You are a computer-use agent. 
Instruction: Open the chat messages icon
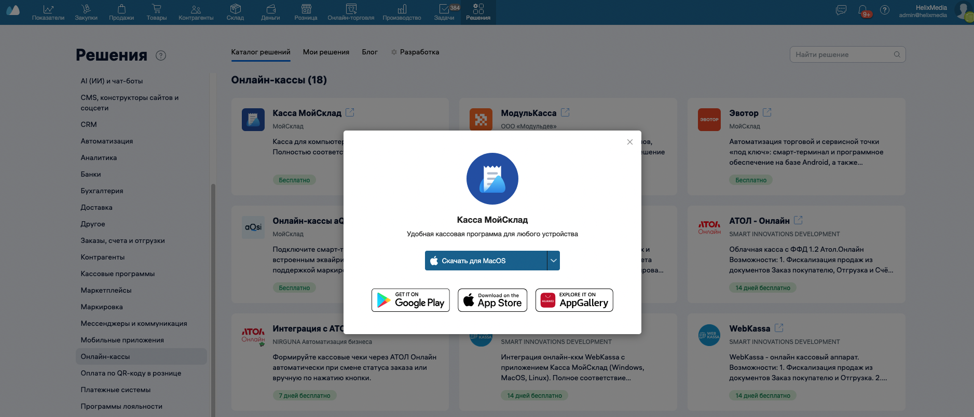click(x=841, y=10)
